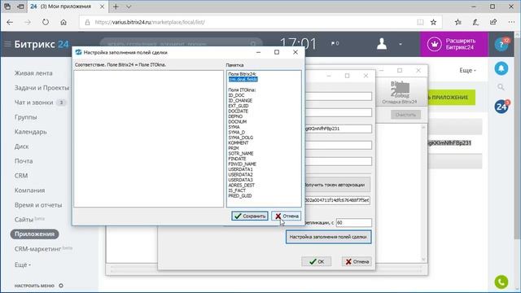The height and width of the screenshot is (293, 521).
Task: Click the right sidebar search icon
Action: pos(501,87)
